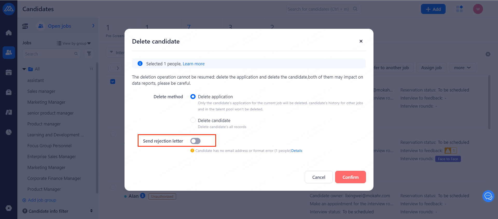The width and height of the screenshot is (498, 219).
Task: Click the jobs filter funnel icon
Action: tap(89, 54)
